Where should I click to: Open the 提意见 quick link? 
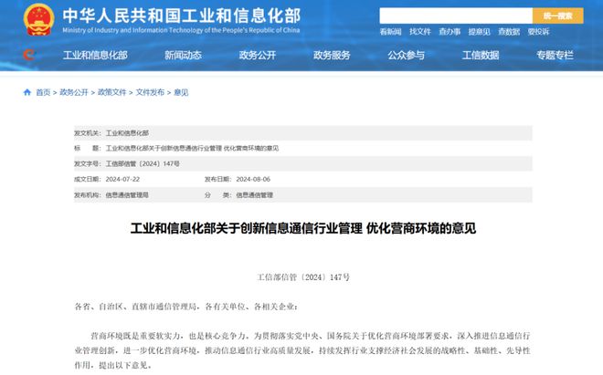point(479,32)
